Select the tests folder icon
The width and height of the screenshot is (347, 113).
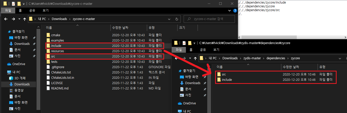tap(48, 62)
